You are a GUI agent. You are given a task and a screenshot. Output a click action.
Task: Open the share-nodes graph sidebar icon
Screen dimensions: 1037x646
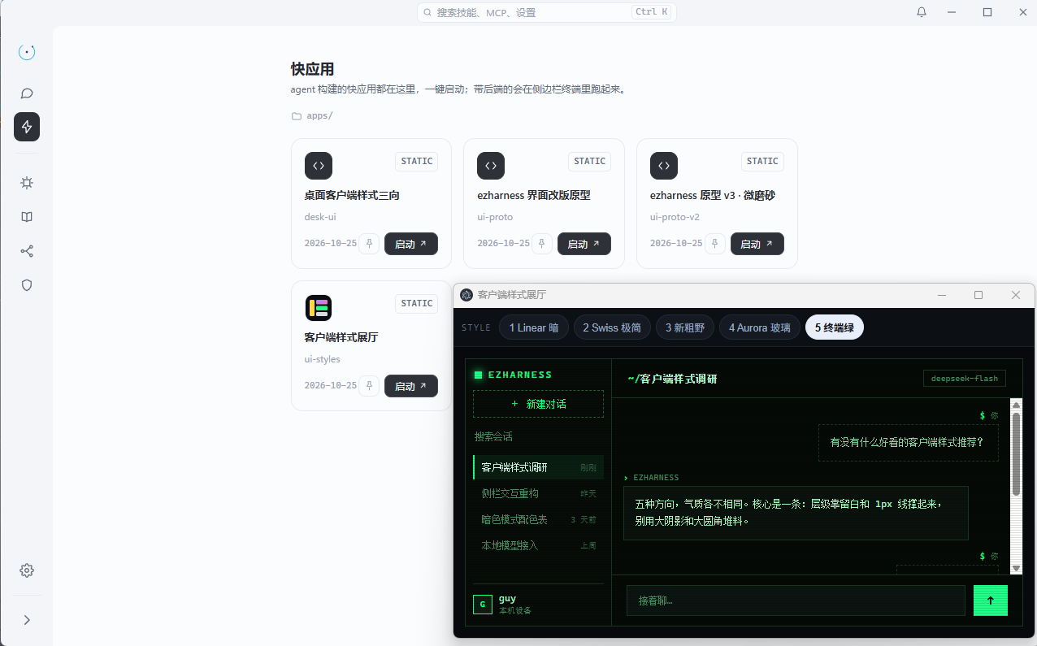tap(27, 251)
